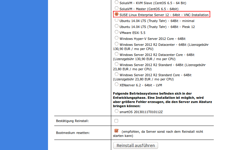Screen dimensions: 229x150
Task: Click the XENserver 6.2 - 64bit - LVM text
Action: [141, 85]
